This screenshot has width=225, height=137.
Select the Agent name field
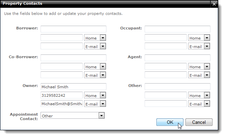coord(177,58)
